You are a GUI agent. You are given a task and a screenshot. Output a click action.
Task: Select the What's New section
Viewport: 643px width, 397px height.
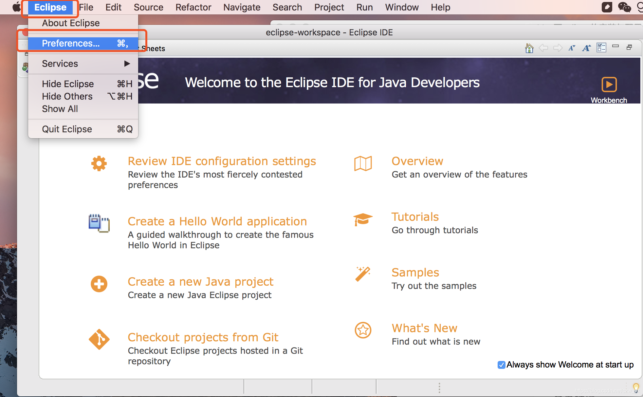tap(424, 328)
